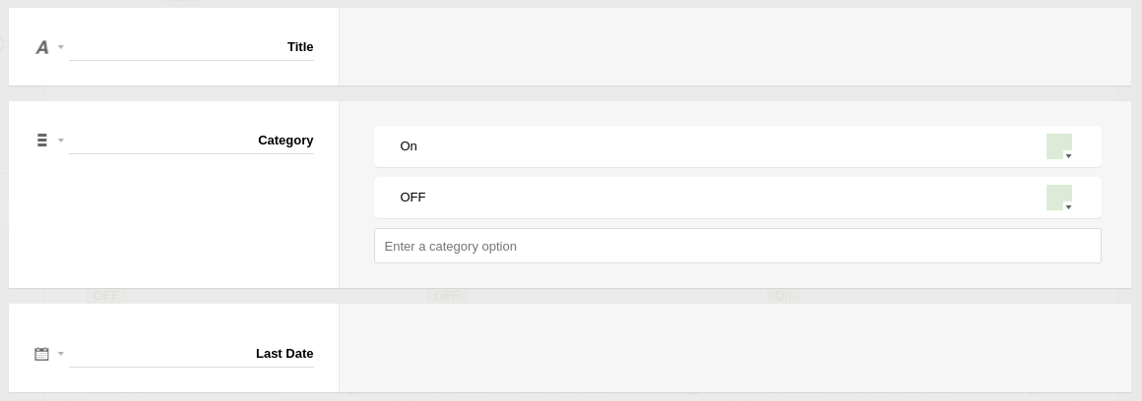Image resolution: width=1142 pixels, height=401 pixels.
Task: Select the On category option text
Action: 409,146
